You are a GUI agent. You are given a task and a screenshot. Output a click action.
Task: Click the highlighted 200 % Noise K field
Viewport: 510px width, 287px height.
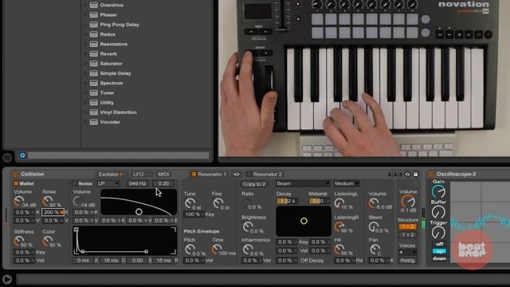[53, 212]
